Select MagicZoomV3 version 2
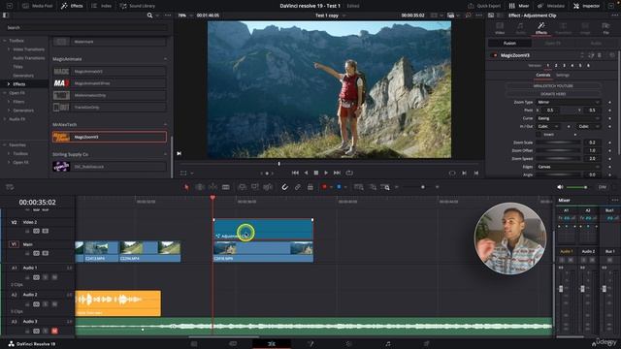The width and height of the screenshot is (621, 349). (556, 65)
